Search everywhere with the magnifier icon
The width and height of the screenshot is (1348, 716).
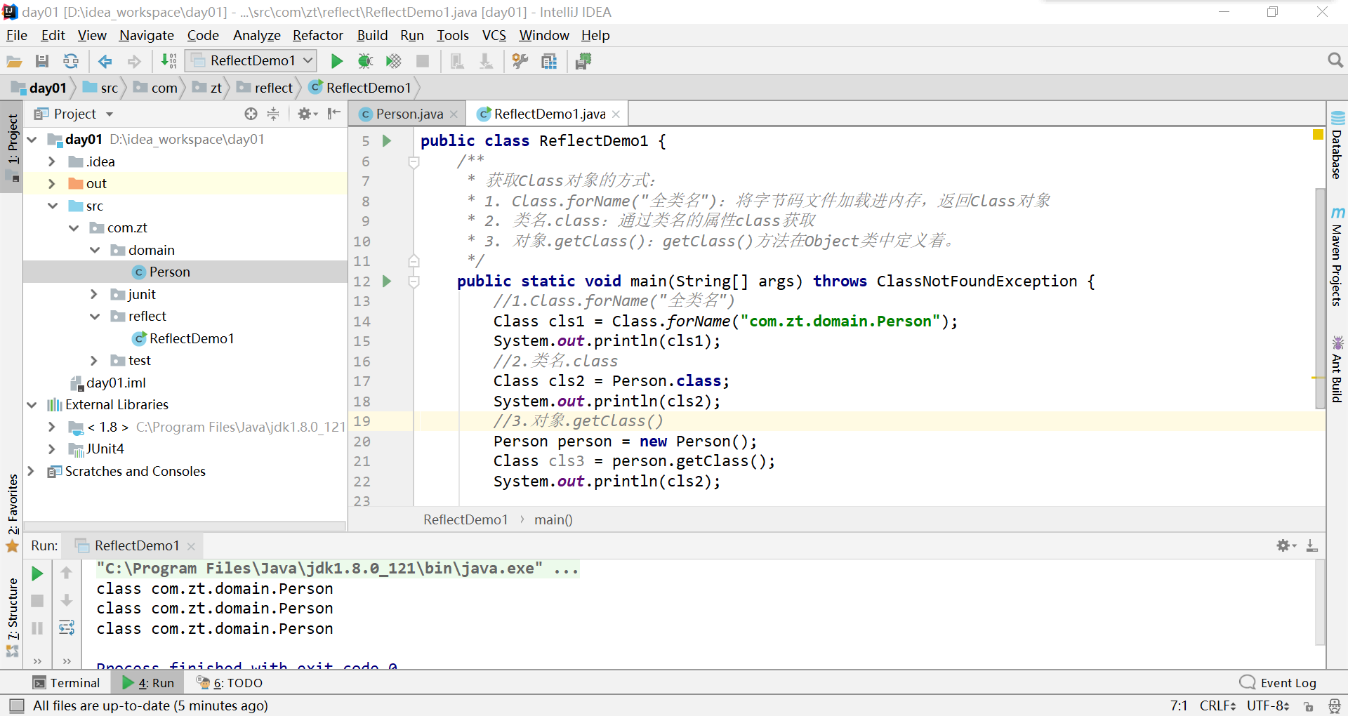(x=1335, y=60)
